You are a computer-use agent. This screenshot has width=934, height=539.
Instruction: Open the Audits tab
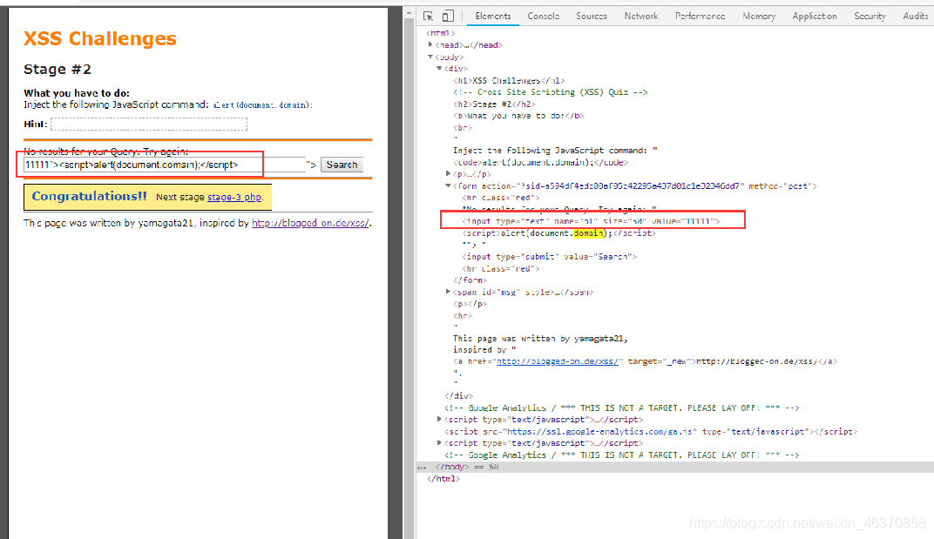click(915, 16)
